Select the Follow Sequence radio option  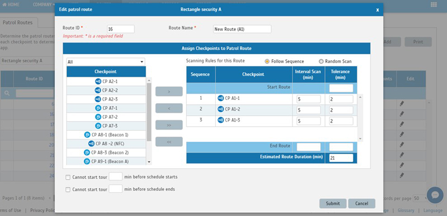[x=267, y=61]
